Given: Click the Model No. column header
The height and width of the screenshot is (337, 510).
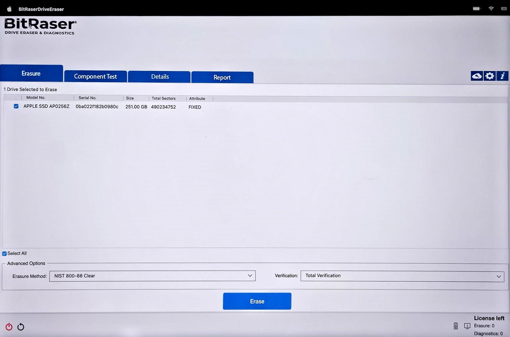Looking at the screenshot, I should coord(36,98).
